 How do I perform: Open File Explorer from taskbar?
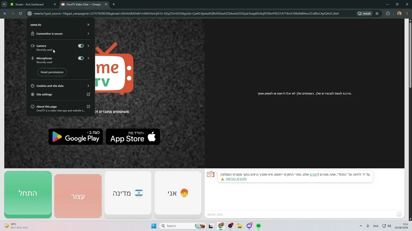coord(239,226)
